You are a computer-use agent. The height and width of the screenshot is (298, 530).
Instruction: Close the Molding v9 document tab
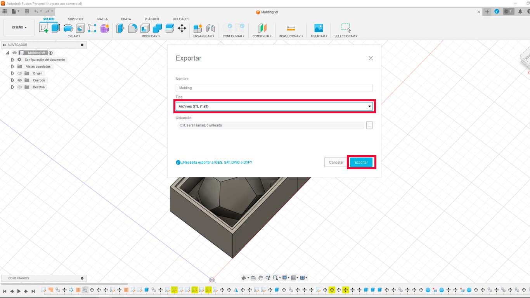pos(479,12)
